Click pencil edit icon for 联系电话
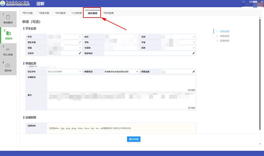The image size is (264, 156). pyautogui.click(x=193, y=53)
